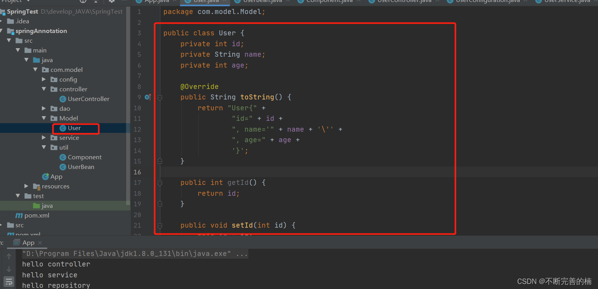
Task: Click fold end marker at line 19
Action: coord(160,204)
